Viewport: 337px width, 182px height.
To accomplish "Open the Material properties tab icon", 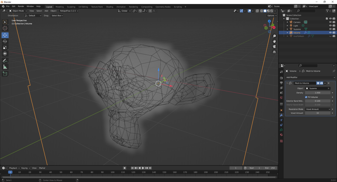I will (x=281, y=135).
